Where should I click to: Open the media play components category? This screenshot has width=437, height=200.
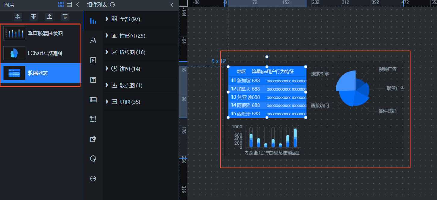93,60
